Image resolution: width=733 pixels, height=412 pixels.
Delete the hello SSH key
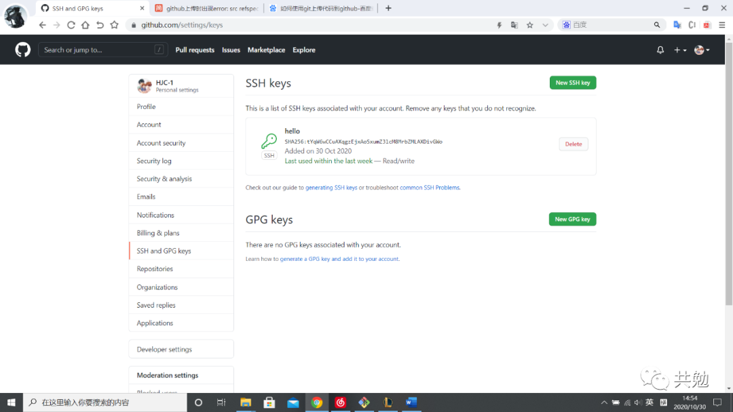pyautogui.click(x=573, y=144)
